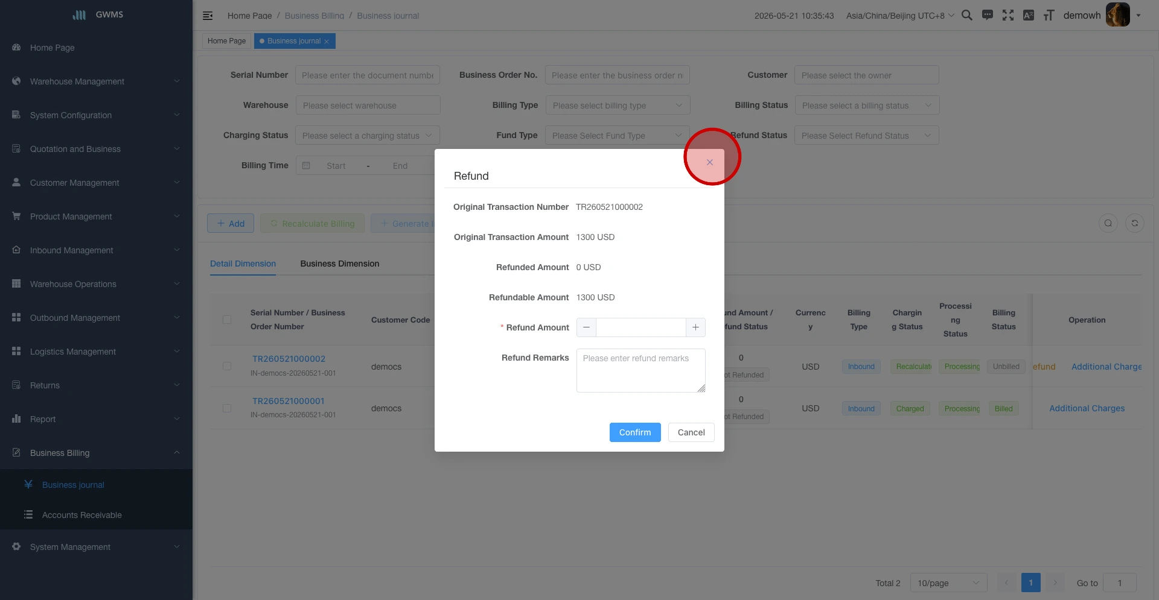Click the Warehouse Management sidebar icon

[16, 81]
